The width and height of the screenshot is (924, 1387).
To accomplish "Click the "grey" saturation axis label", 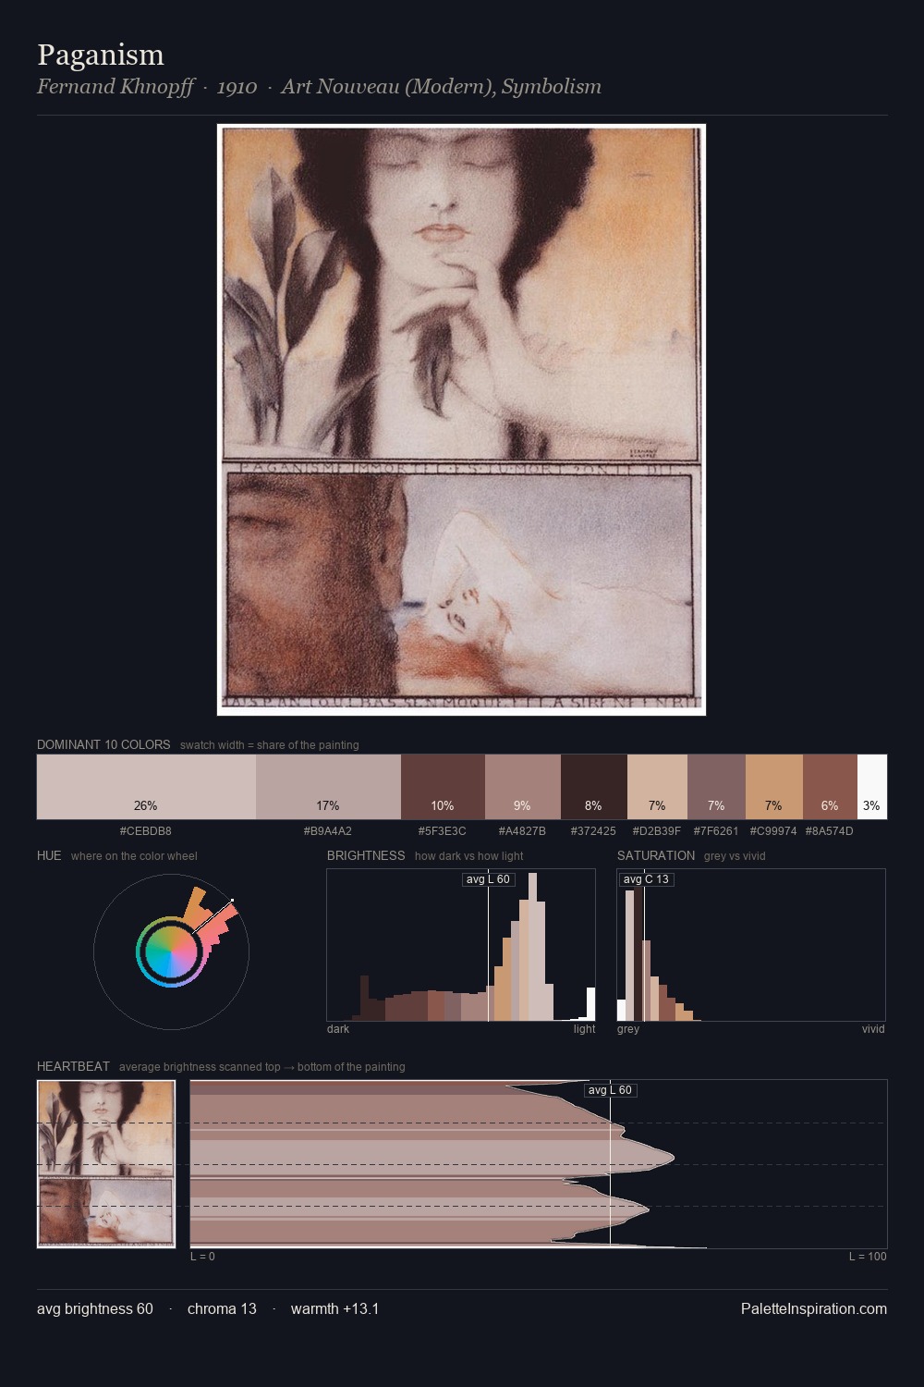I will tap(628, 1029).
